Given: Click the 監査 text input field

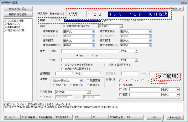Looking at the screenshot, I should pos(144,95).
